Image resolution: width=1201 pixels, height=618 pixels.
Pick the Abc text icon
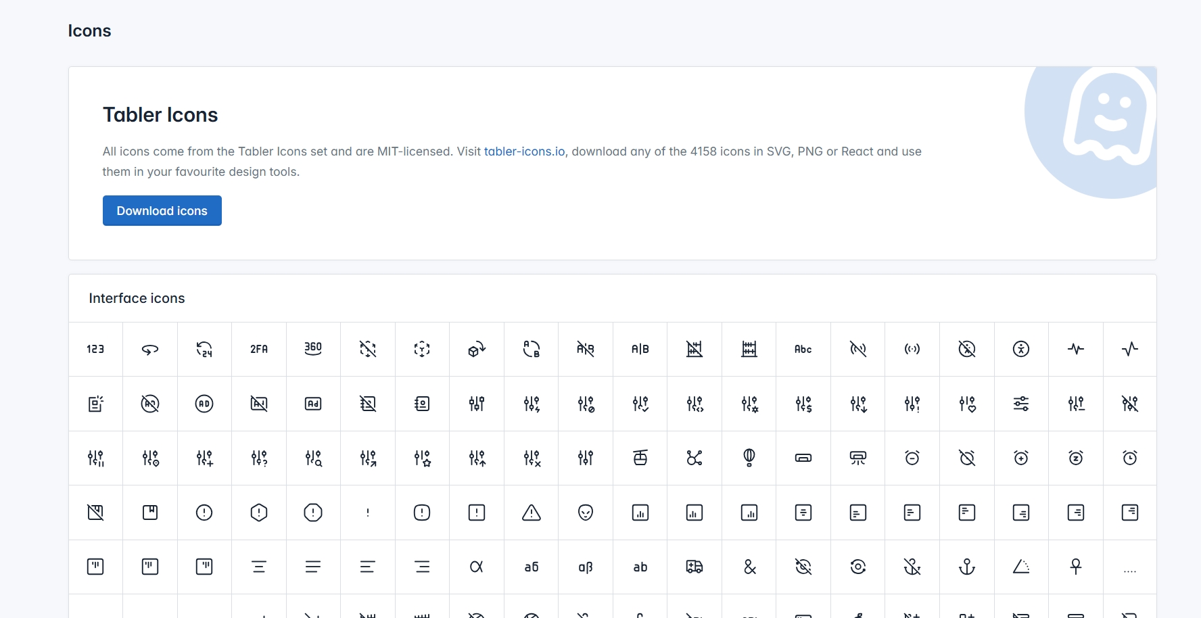click(803, 349)
